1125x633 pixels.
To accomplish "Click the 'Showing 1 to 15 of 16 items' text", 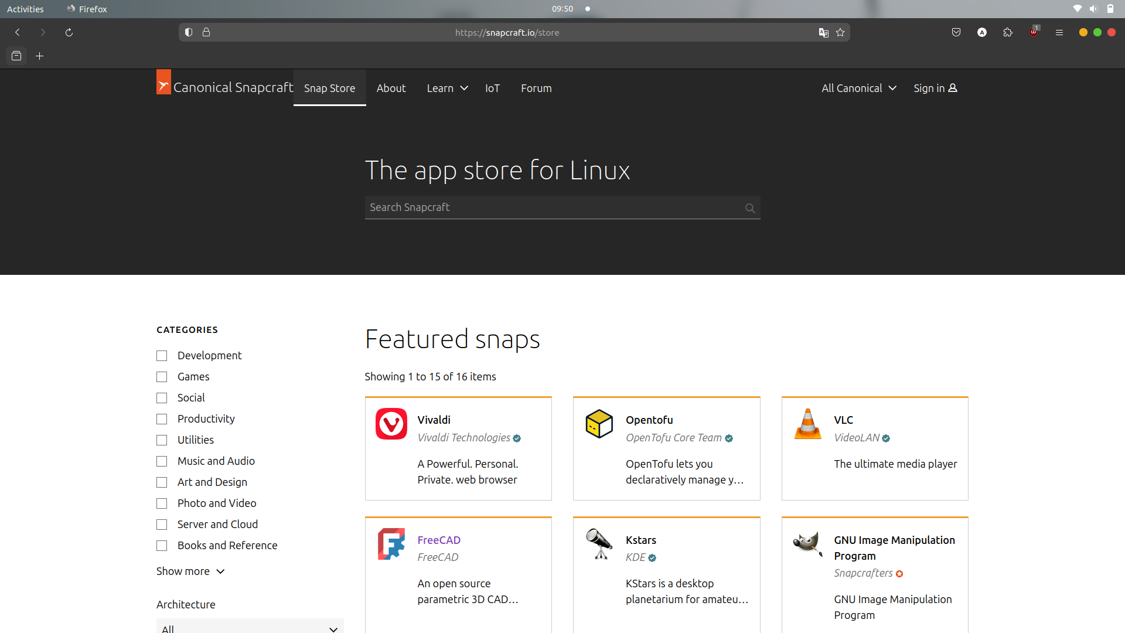I will (x=430, y=376).
